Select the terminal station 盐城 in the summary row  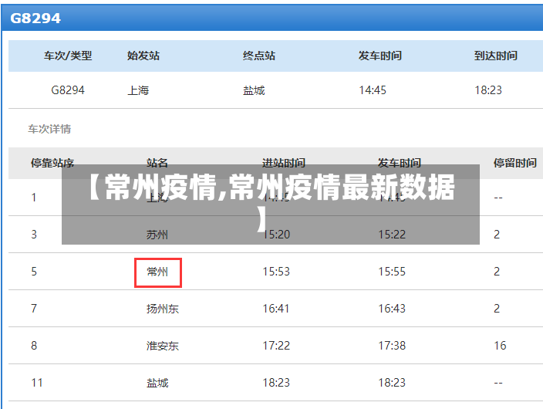pos(254,90)
